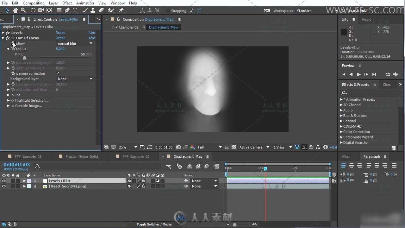Click the timeline current time 0:00:01:03 display

click(x=16, y=165)
